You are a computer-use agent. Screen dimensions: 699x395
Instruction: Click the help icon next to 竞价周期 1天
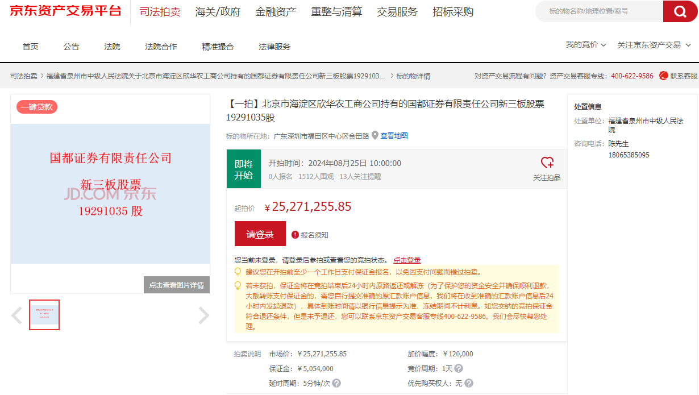[x=459, y=368]
